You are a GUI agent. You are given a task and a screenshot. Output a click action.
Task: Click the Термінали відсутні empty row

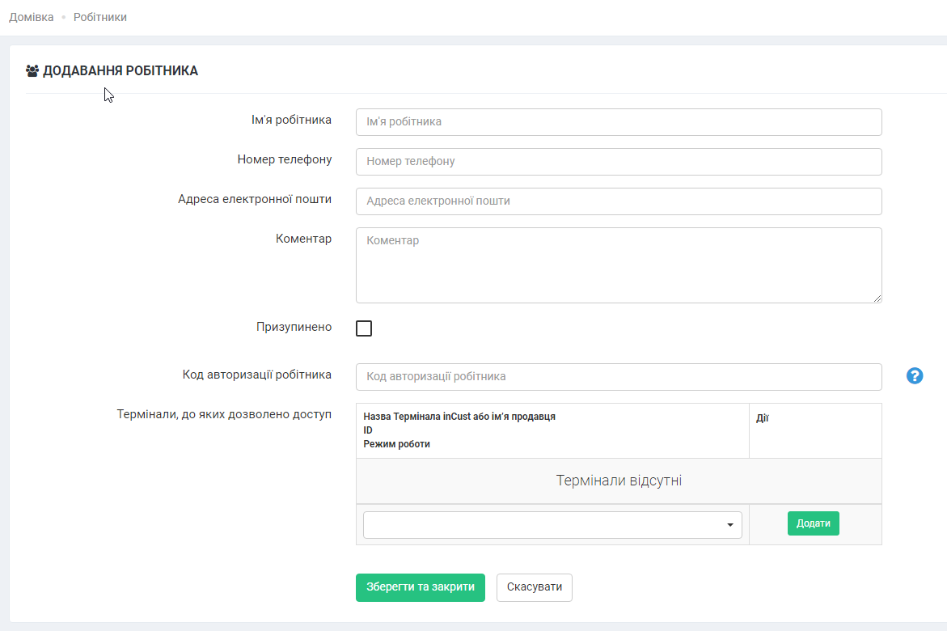click(619, 481)
